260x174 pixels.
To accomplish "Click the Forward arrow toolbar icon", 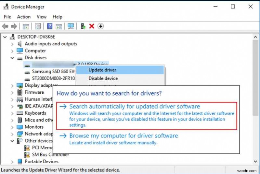I will 14,26.
